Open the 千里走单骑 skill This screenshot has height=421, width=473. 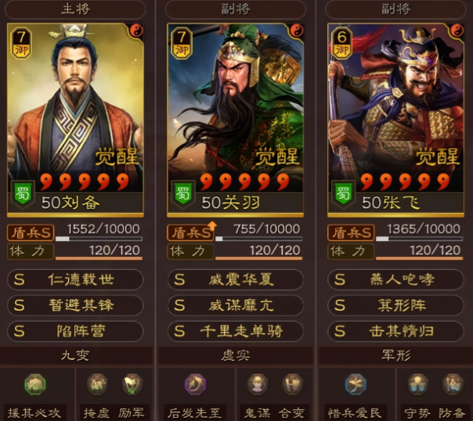[235, 331]
